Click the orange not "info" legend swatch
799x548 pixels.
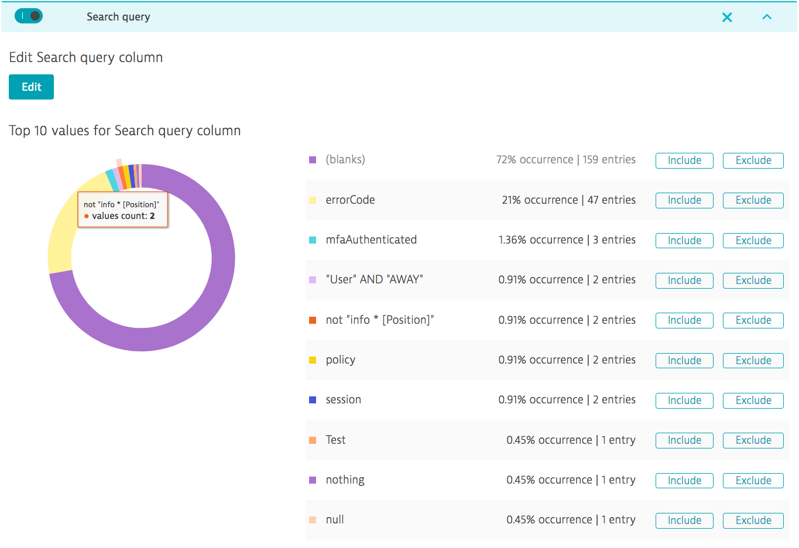[x=313, y=320]
